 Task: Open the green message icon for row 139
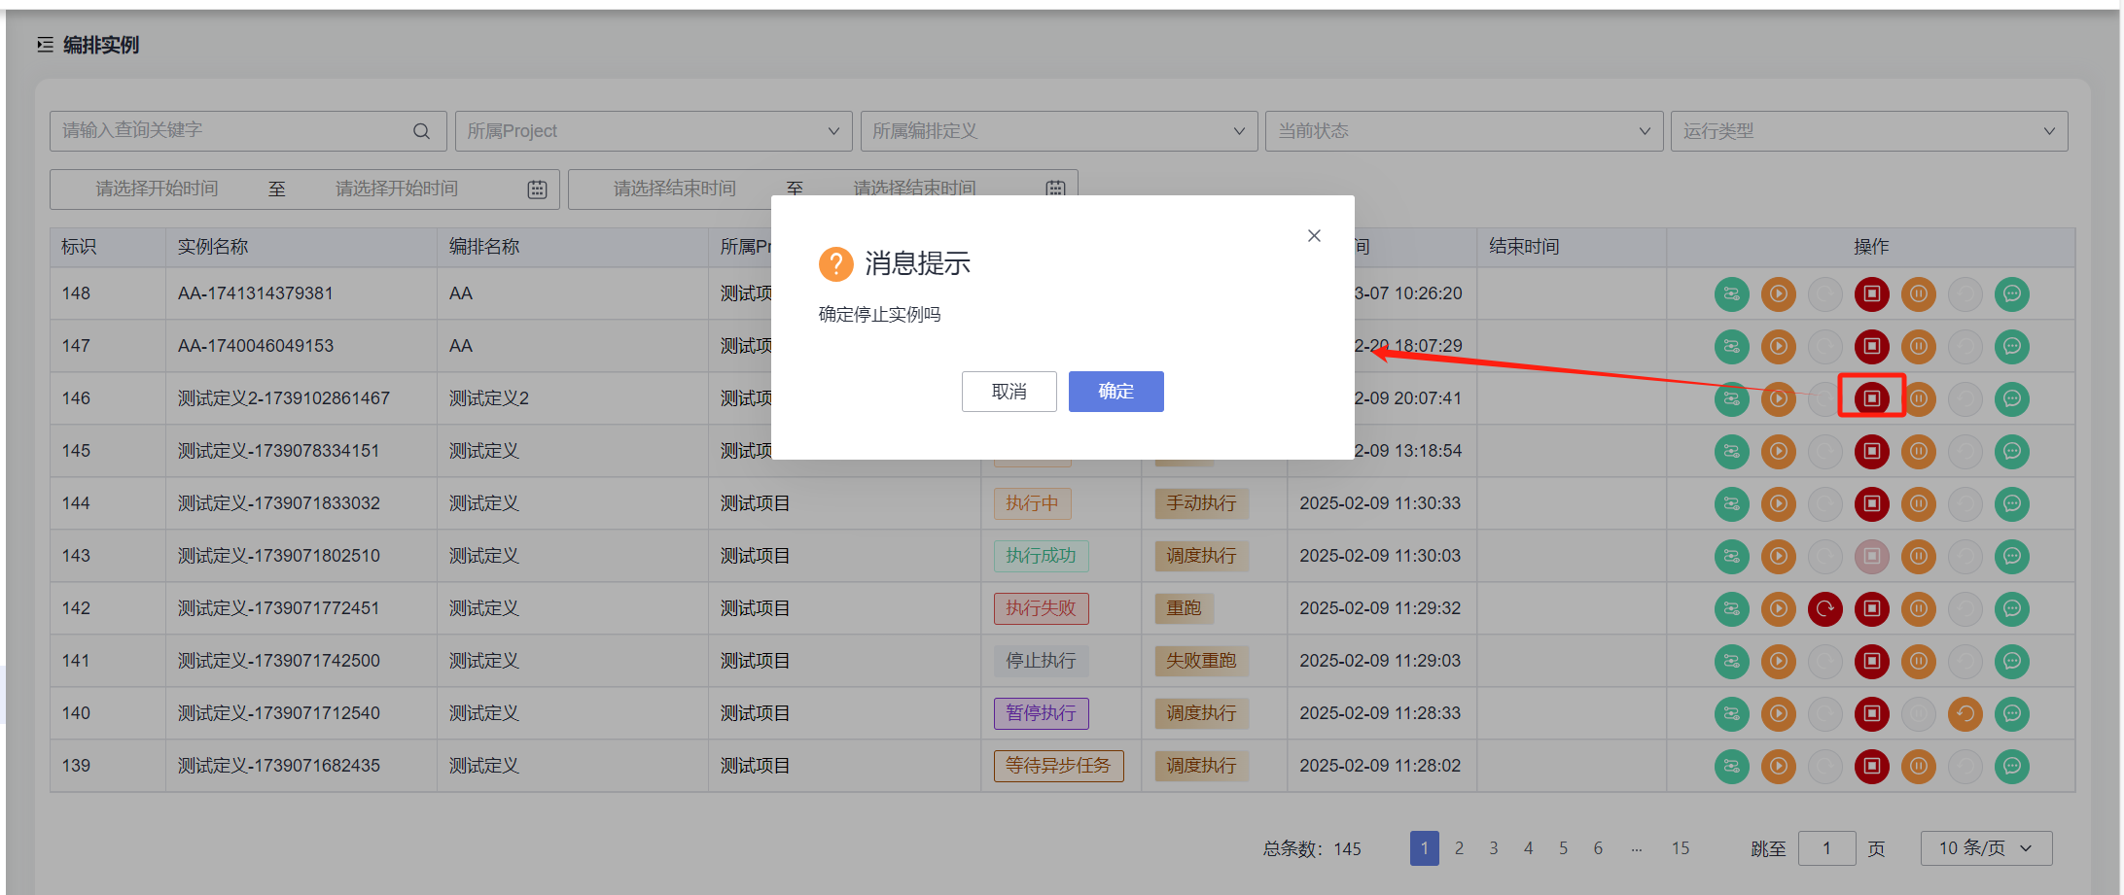2011,766
